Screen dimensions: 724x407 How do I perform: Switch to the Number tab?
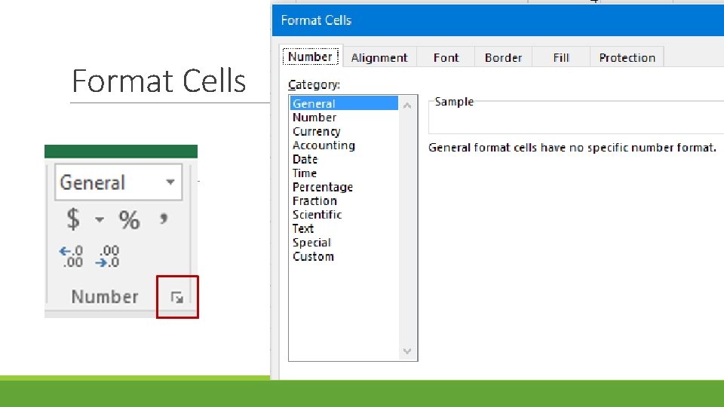coord(310,57)
